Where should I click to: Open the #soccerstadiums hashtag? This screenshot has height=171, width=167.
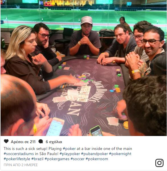(x=19, y=154)
